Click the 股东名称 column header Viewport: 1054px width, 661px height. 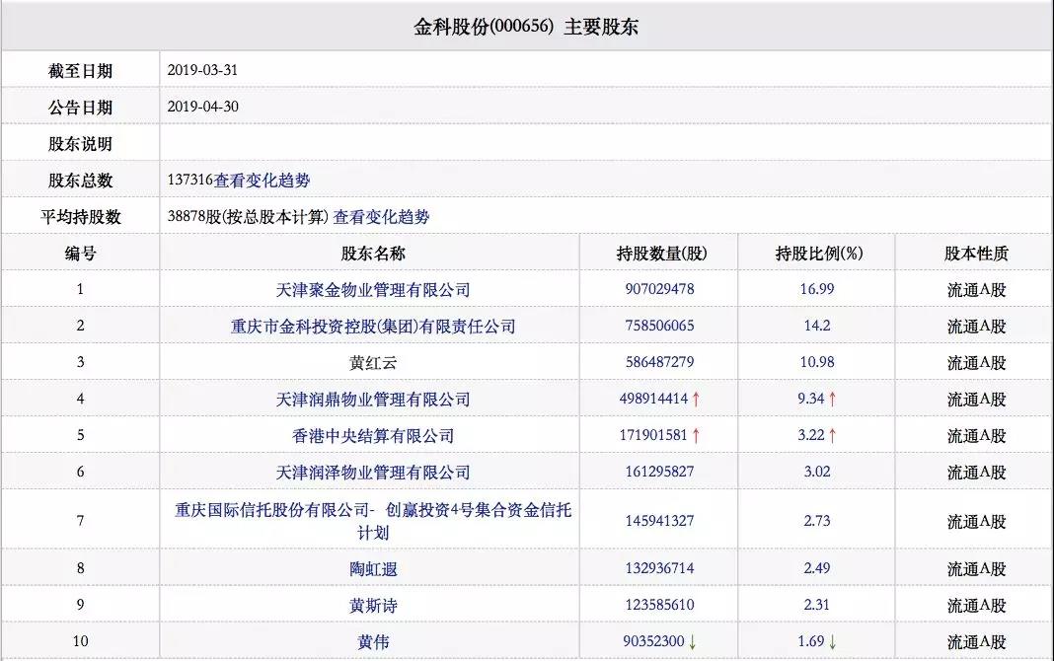(373, 254)
